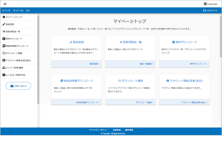Click the ログアウト logout icon
Screen dimensions: 222x156
[205, 10]
